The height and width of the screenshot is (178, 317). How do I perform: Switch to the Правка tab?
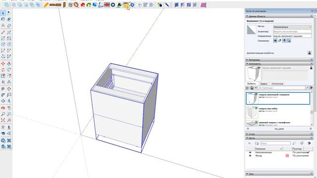[x=264, y=84]
